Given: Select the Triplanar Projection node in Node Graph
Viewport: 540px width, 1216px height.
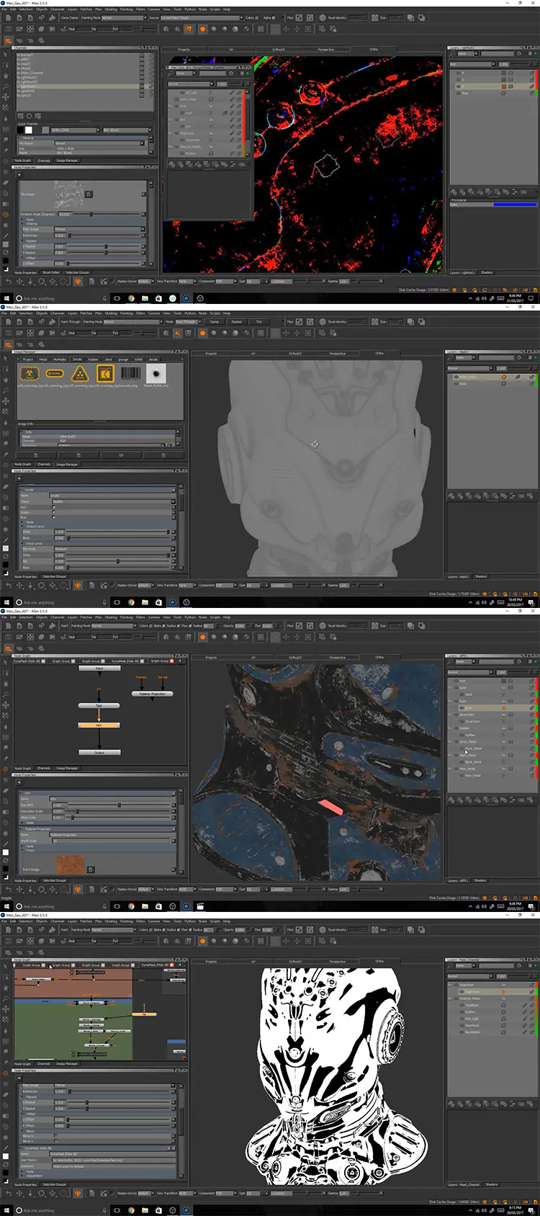Looking at the screenshot, I should click(151, 694).
